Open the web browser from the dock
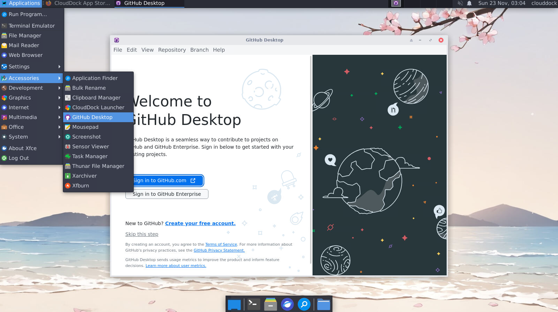Image resolution: width=558 pixels, height=312 pixels. point(287,304)
